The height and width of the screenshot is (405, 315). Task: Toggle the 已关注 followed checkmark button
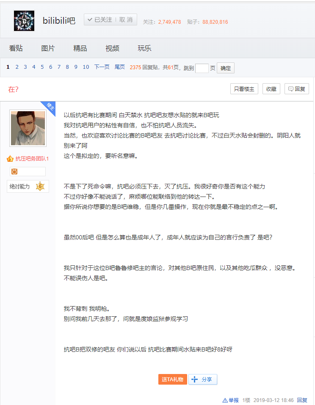click(100, 20)
